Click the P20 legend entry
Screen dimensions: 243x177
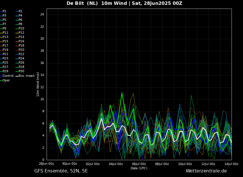21,50
